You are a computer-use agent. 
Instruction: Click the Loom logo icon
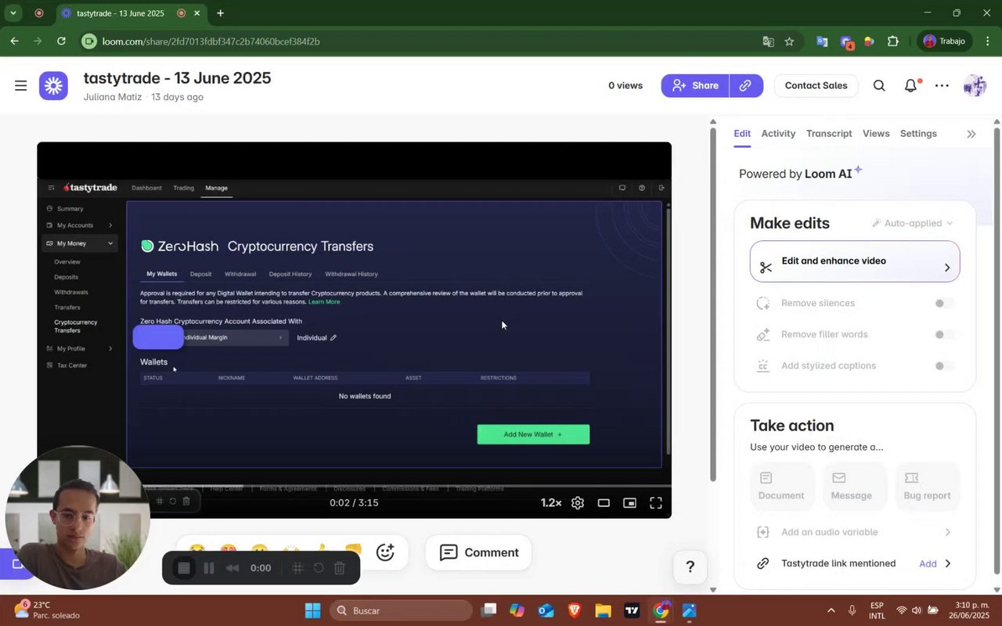point(54,85)
